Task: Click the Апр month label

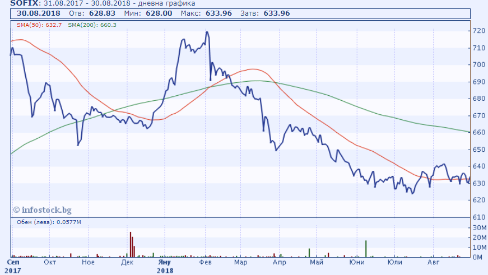Action: (x=279, y=262)
